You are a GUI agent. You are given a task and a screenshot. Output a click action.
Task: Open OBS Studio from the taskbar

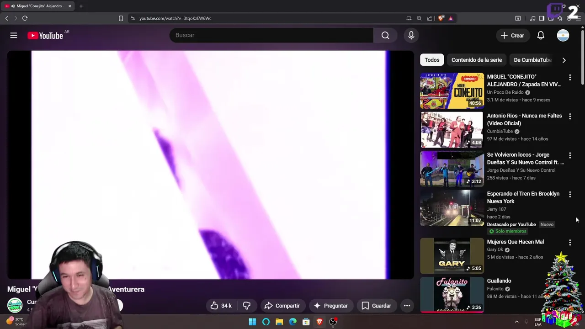(333, 322)
